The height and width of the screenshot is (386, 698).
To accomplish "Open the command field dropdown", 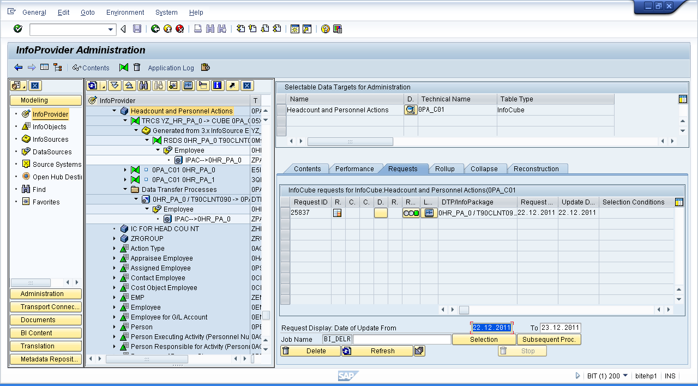I will (x=111, y=29).
